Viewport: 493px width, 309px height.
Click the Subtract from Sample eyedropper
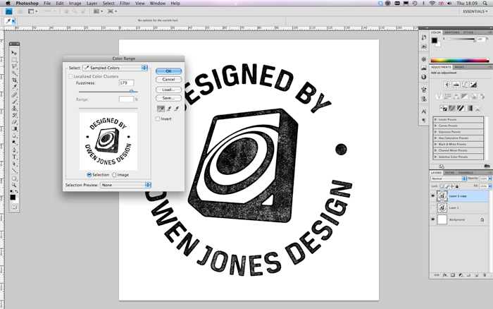tap(176, 109)
